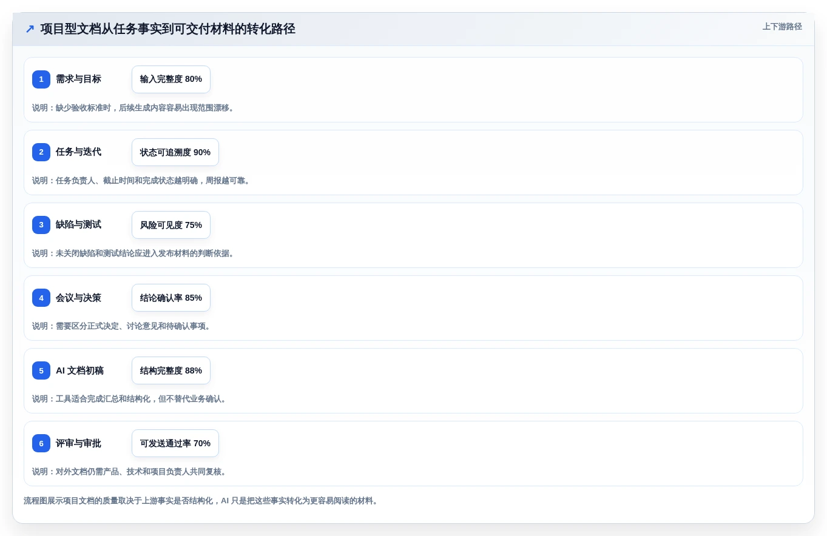Click the 可发送通过率 70% chip
Viewport: 827px width, 536px height.
(175, 443)
